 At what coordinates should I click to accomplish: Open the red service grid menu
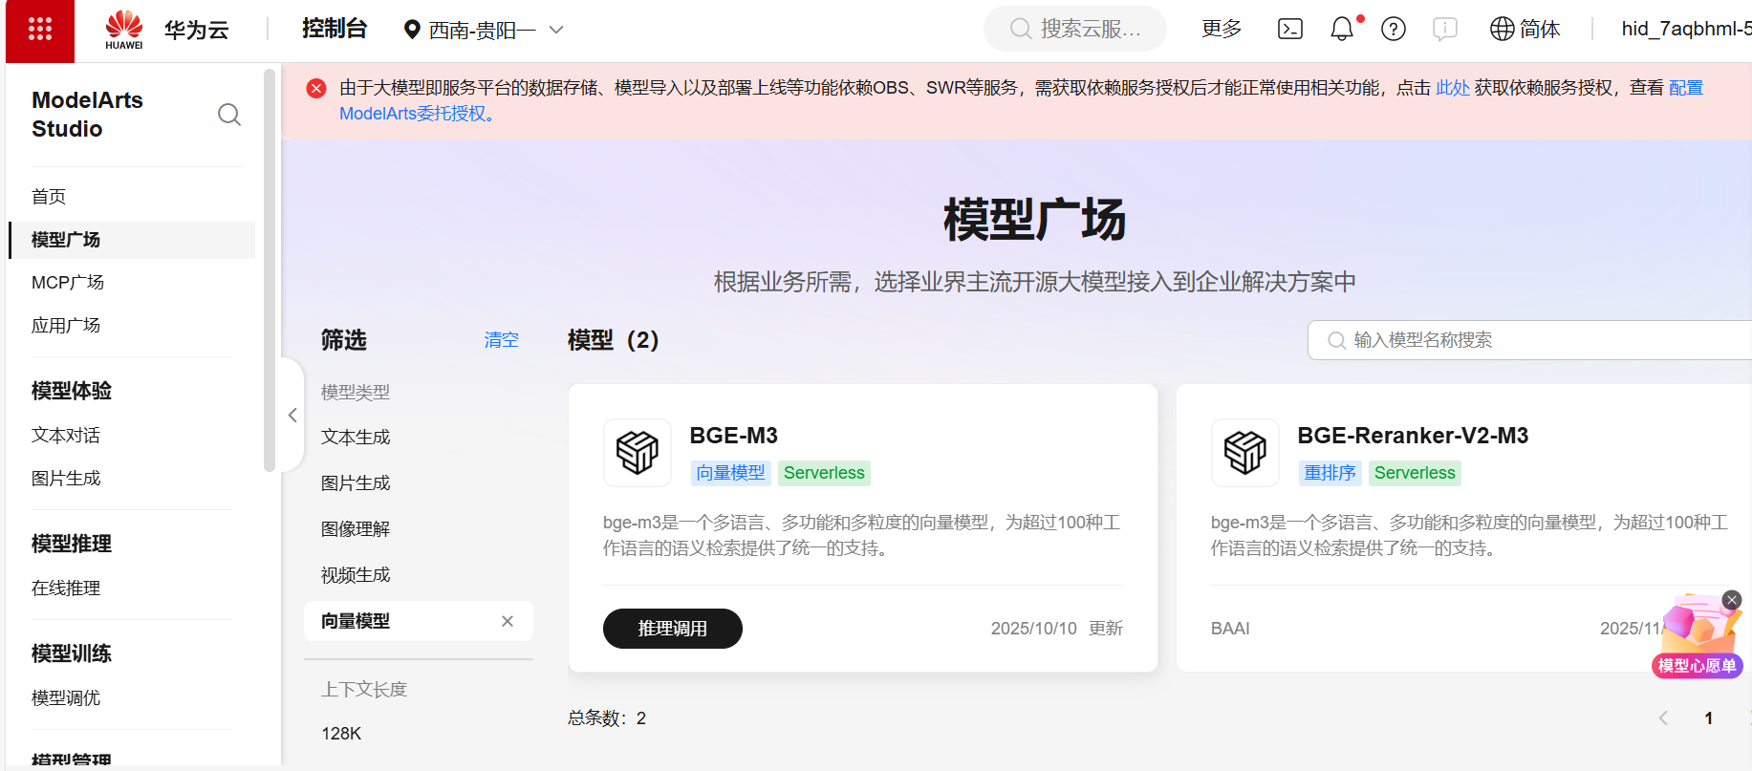(x=40, y=30)
